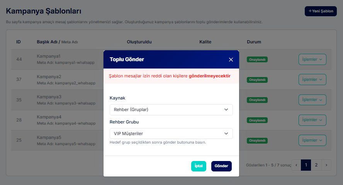The image size is (343, 185).
Task: Click the Onaylandı badge for Kampanya1
Action: (x=257, y=60)
